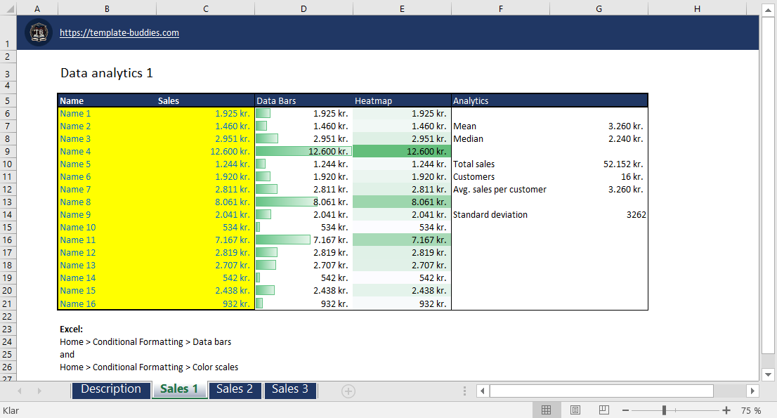Click the Select All corner triangle
Screen dimensions: 777x418
(x=9, y=8)
